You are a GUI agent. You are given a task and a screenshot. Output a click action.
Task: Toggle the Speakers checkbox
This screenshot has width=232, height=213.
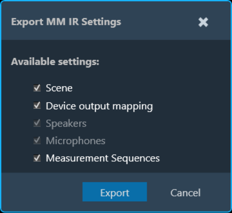coord(37,123)
